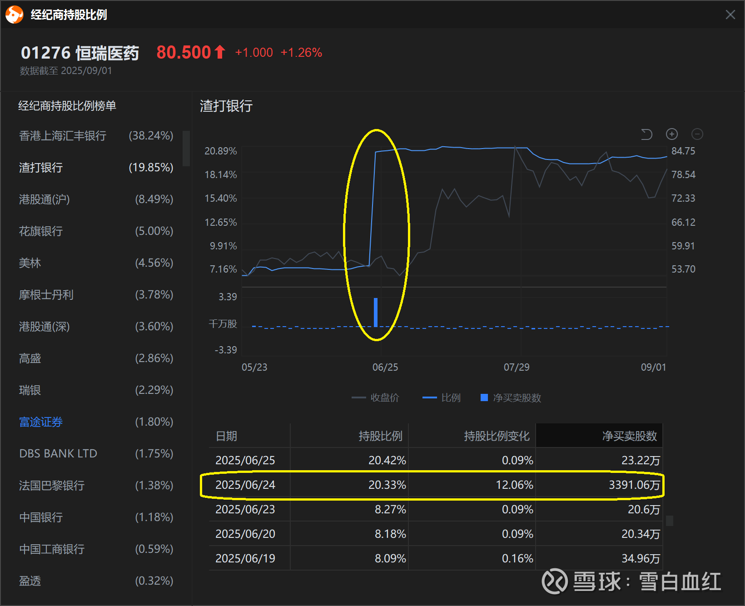This screenshot has height=606, width=745.
Task: Zoom in the chart with plus icon
Action: click(x=672, y=134)
